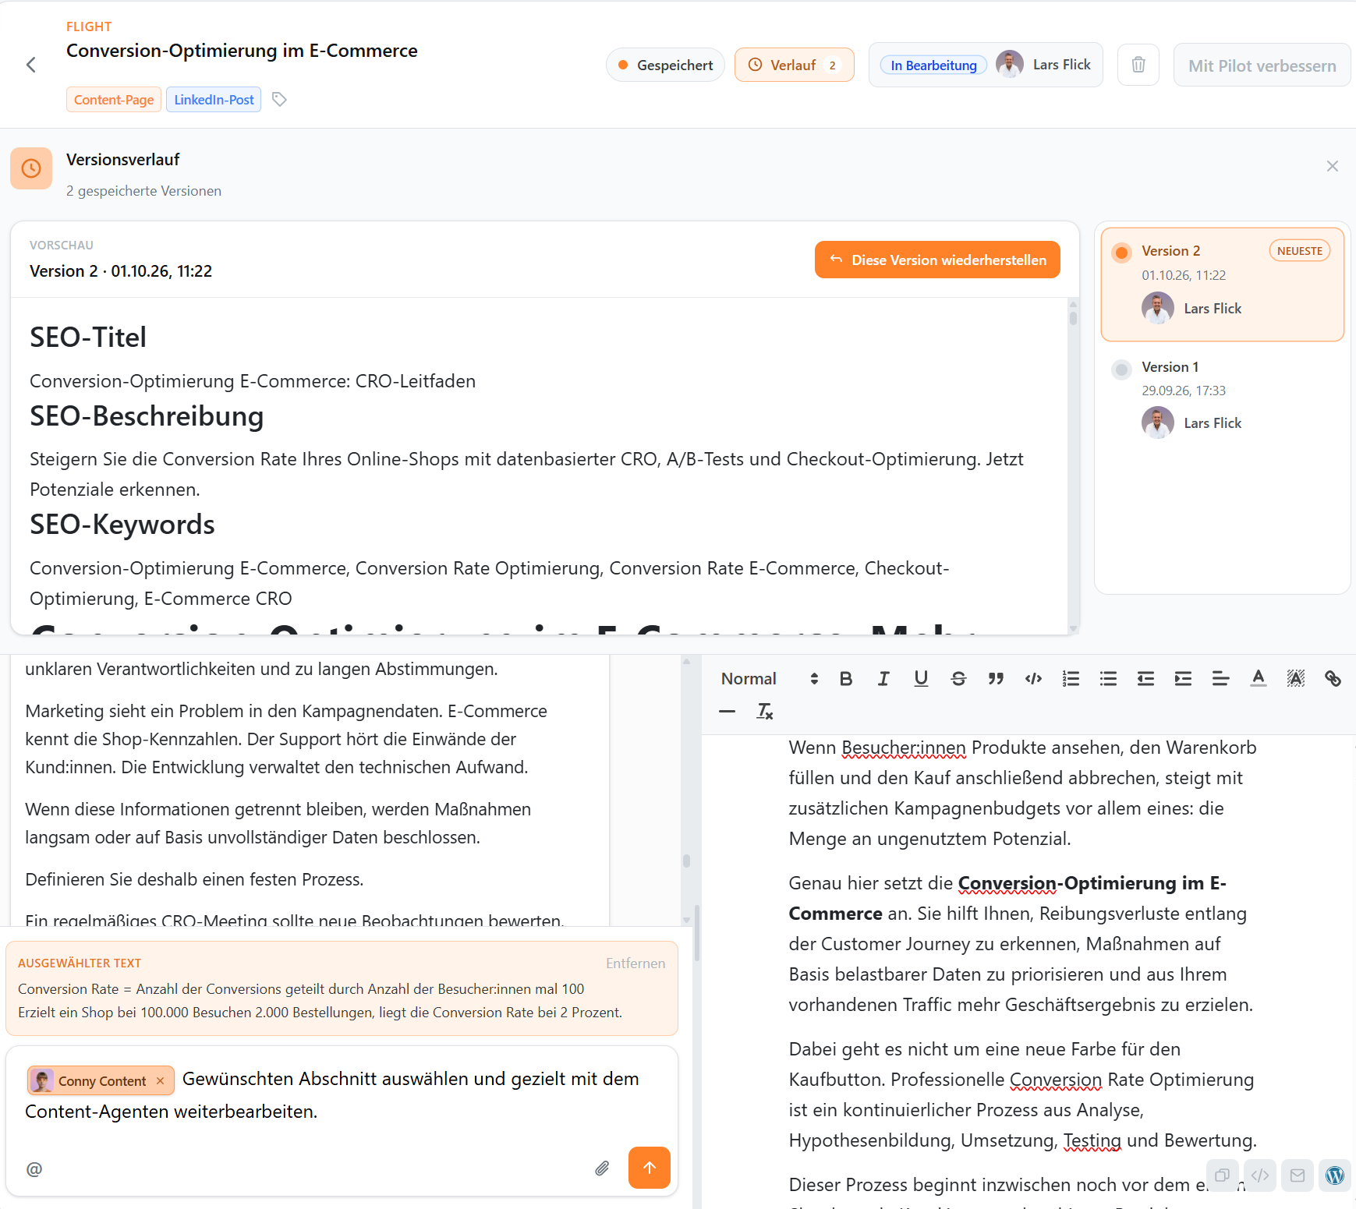Click the Gespeichert status indicator
This screenshot has height=1209, width=1356.
[665, 65]
